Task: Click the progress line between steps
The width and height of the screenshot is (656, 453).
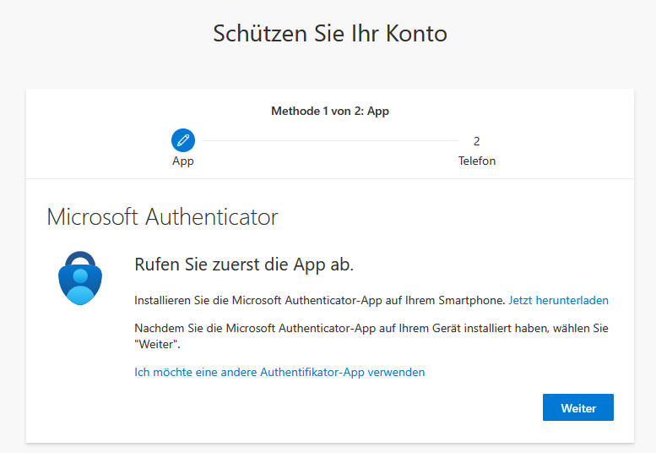Action: (330, 140)
